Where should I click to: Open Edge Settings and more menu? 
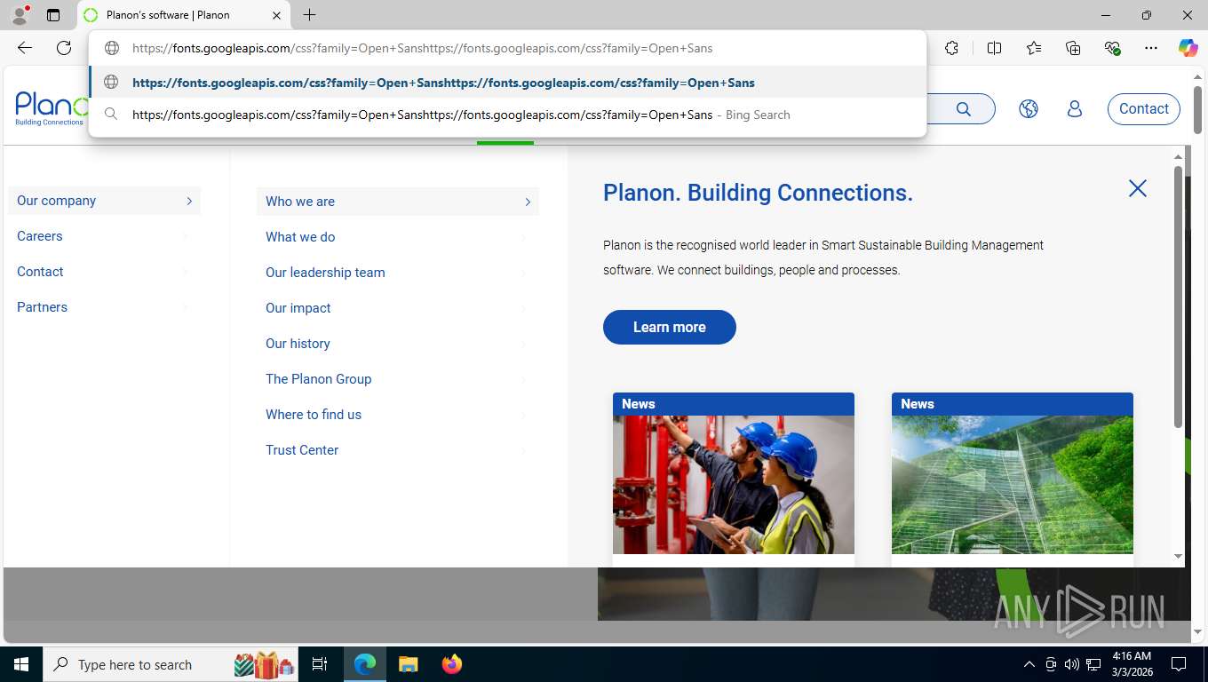1151,48
